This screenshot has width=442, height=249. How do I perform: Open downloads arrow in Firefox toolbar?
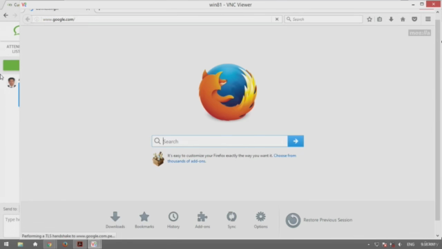pyautogui.click(x=391, y=19)
